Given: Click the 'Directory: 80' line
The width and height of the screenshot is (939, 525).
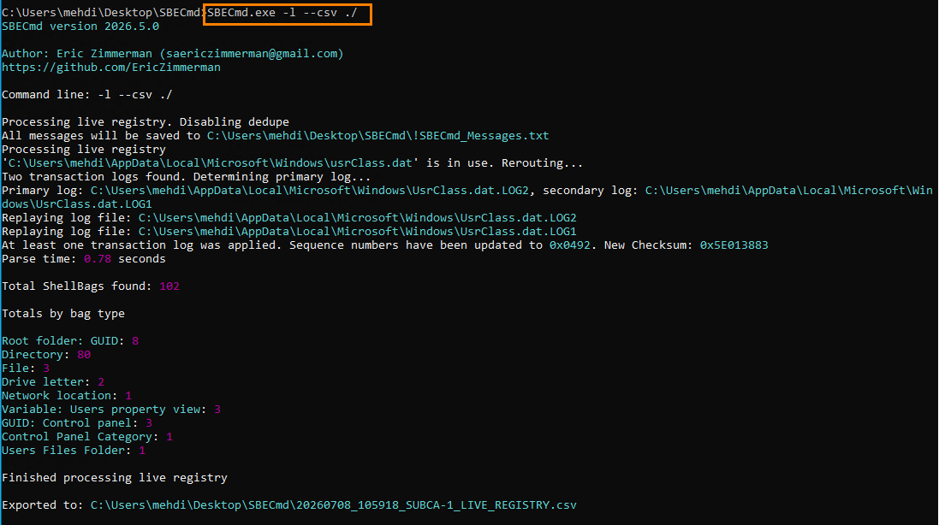Looking at the screenshot, I should click(46, 355).
